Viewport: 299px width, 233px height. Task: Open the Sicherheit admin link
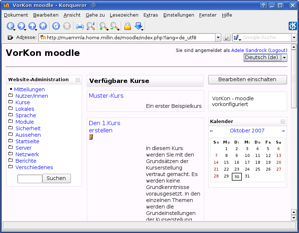(28, 128)
